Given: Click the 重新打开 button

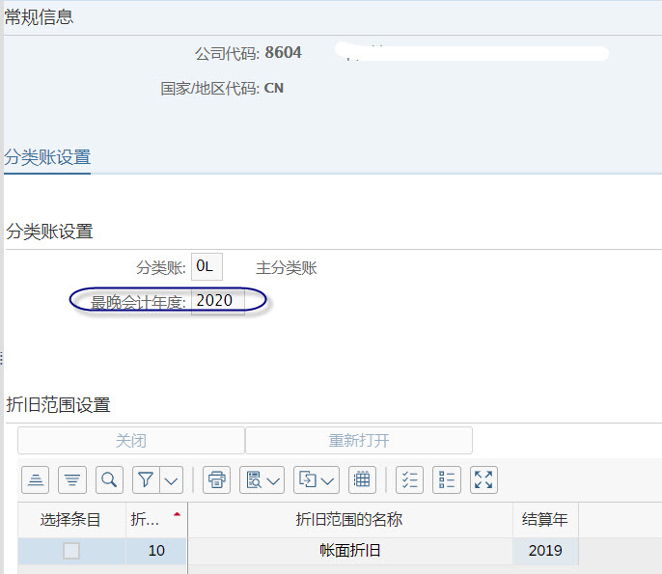Looking at the screenshot, I should pyautogui.click(x=358, y=441).
